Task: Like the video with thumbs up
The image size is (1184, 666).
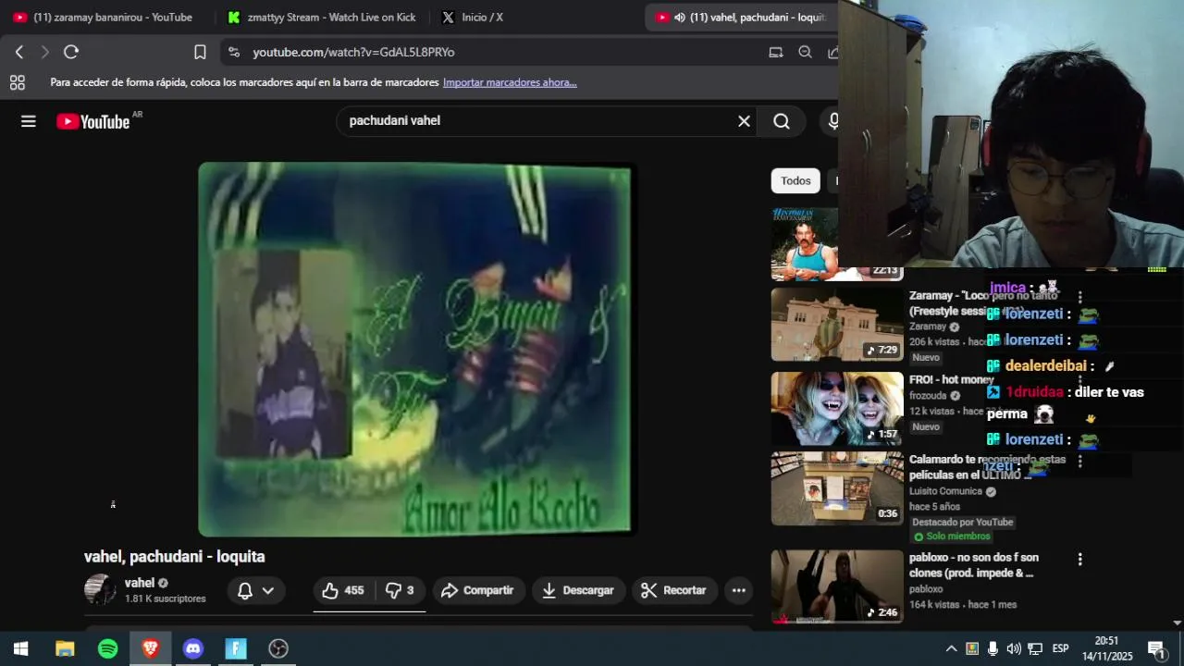Action: pos(342,590)
